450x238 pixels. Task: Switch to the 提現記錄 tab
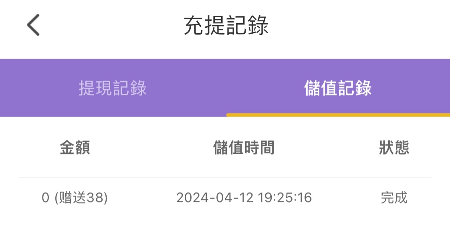click(113, 88)
